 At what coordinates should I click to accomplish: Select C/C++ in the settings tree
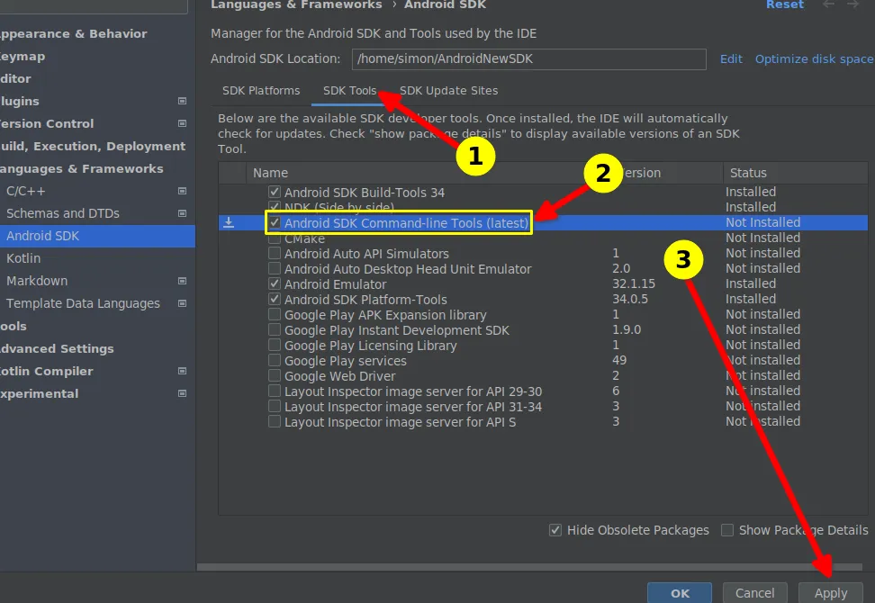26,191
